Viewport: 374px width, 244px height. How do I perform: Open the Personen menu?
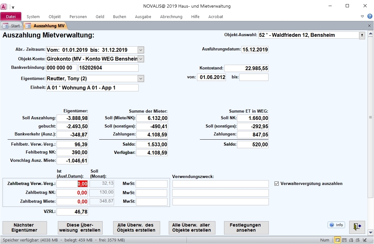pyautogui.click(x=78, y=16)
